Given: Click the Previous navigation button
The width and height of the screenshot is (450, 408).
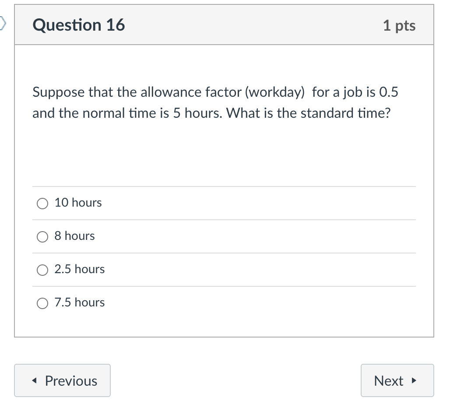Looking at the screenshot, I should click(62, 380).
